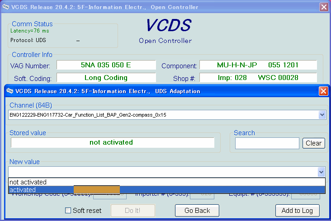Click Shop # value Imp: 028 WSC 00028
331x221 pixels.
click(x=258, y=78)
